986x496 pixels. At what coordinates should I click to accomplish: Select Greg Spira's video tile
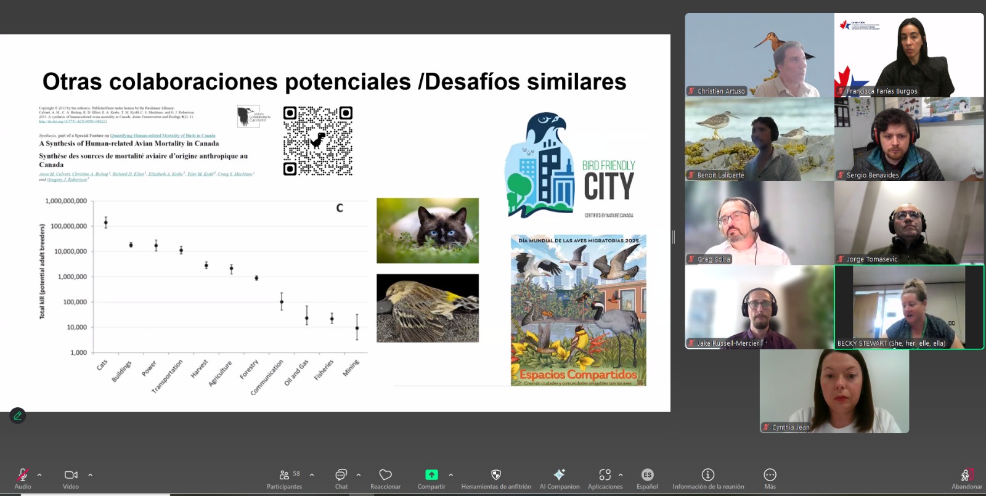pos(760,223)
